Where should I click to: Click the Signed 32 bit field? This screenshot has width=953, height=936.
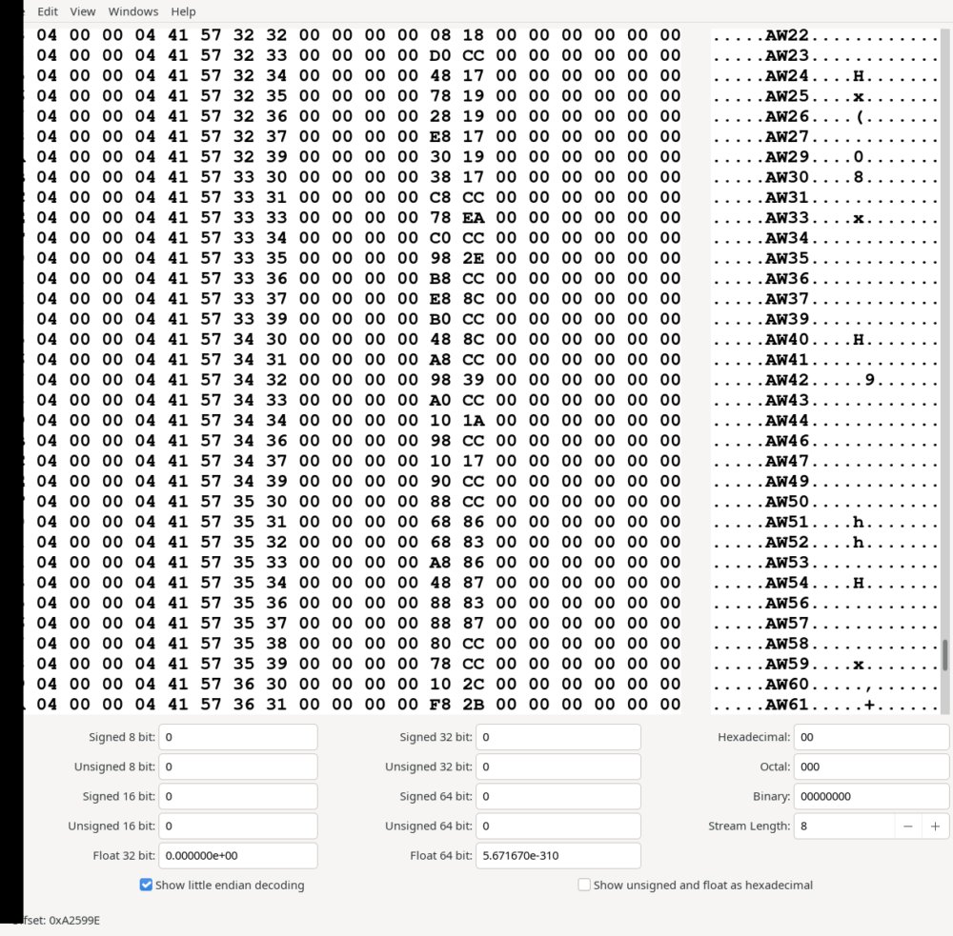(x=558, y=737)
